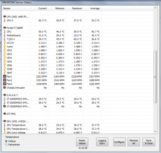Click the VIN3 voltage bolt icon

pyautogui.click(x=4, y=54)
